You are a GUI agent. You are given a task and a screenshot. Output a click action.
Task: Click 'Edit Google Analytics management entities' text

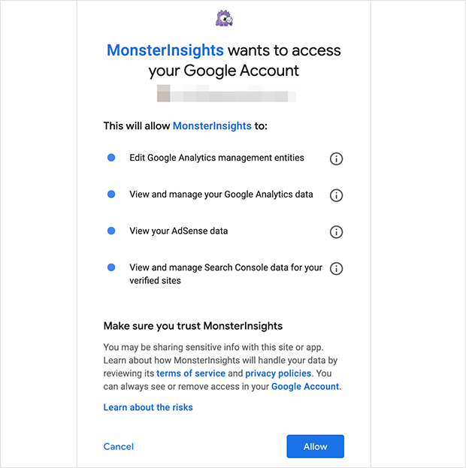coord(217,158)
